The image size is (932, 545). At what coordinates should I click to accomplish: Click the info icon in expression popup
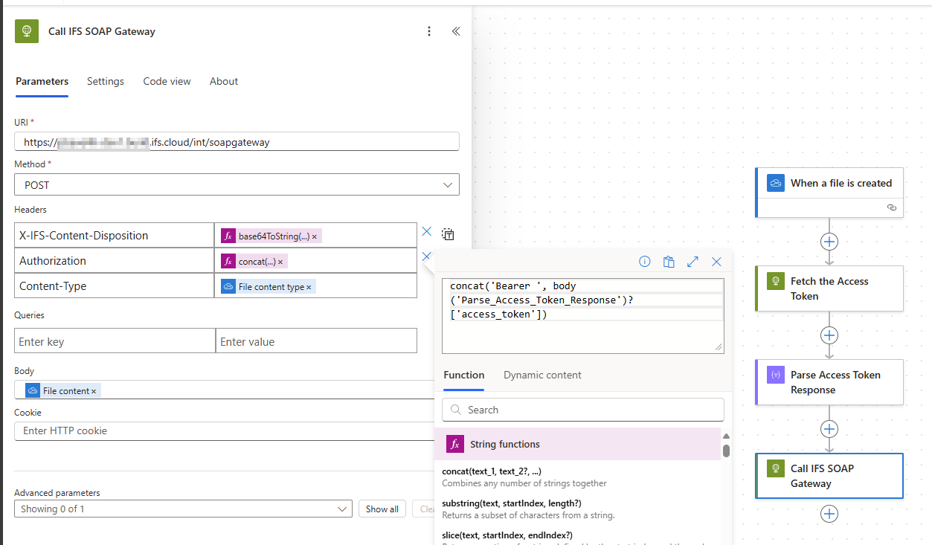tap(645, 262)
